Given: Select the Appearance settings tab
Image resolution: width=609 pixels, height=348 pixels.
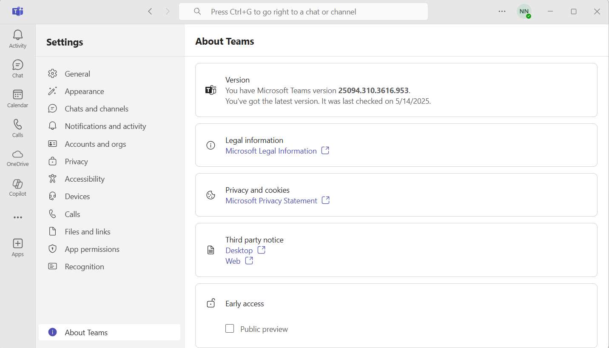Looking at the screenshot, I should (84, 91).
